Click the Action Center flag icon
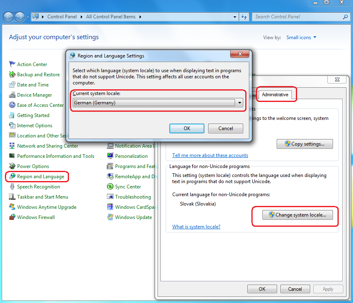353x303 pixels. [x=12, y=64]
